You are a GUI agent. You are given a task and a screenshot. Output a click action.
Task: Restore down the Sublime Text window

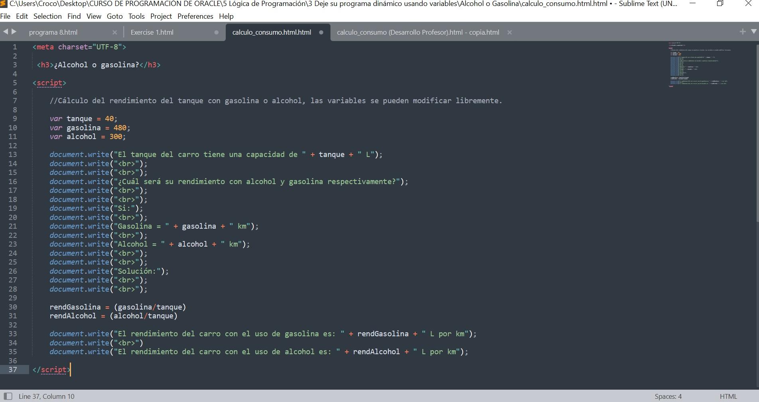pyautogui.click(x=720, y=4)
